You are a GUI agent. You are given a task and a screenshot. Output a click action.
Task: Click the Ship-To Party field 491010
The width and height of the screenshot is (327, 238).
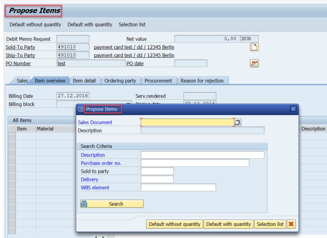[73, 55]
